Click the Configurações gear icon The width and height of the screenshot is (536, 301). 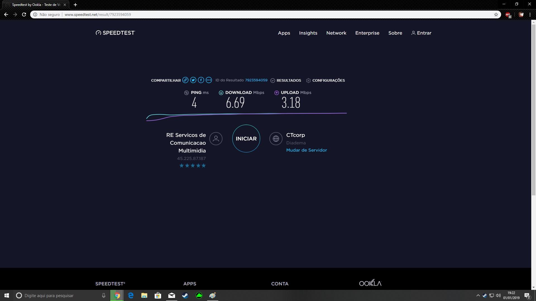tap(308, 81)
